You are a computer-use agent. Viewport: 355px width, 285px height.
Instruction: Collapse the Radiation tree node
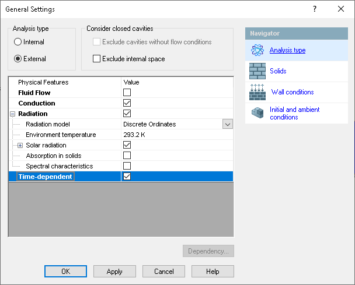click(x=12, y=114)
